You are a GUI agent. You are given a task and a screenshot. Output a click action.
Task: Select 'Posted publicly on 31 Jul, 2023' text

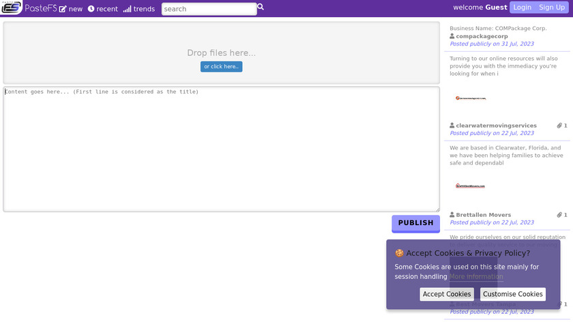tap(492, 44)
